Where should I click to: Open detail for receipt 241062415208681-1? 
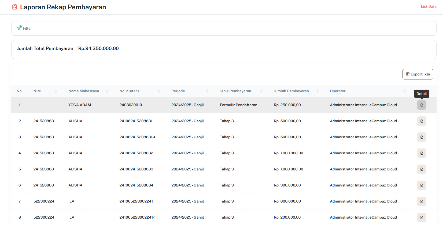pyautogui.click(x=422, y=137)
